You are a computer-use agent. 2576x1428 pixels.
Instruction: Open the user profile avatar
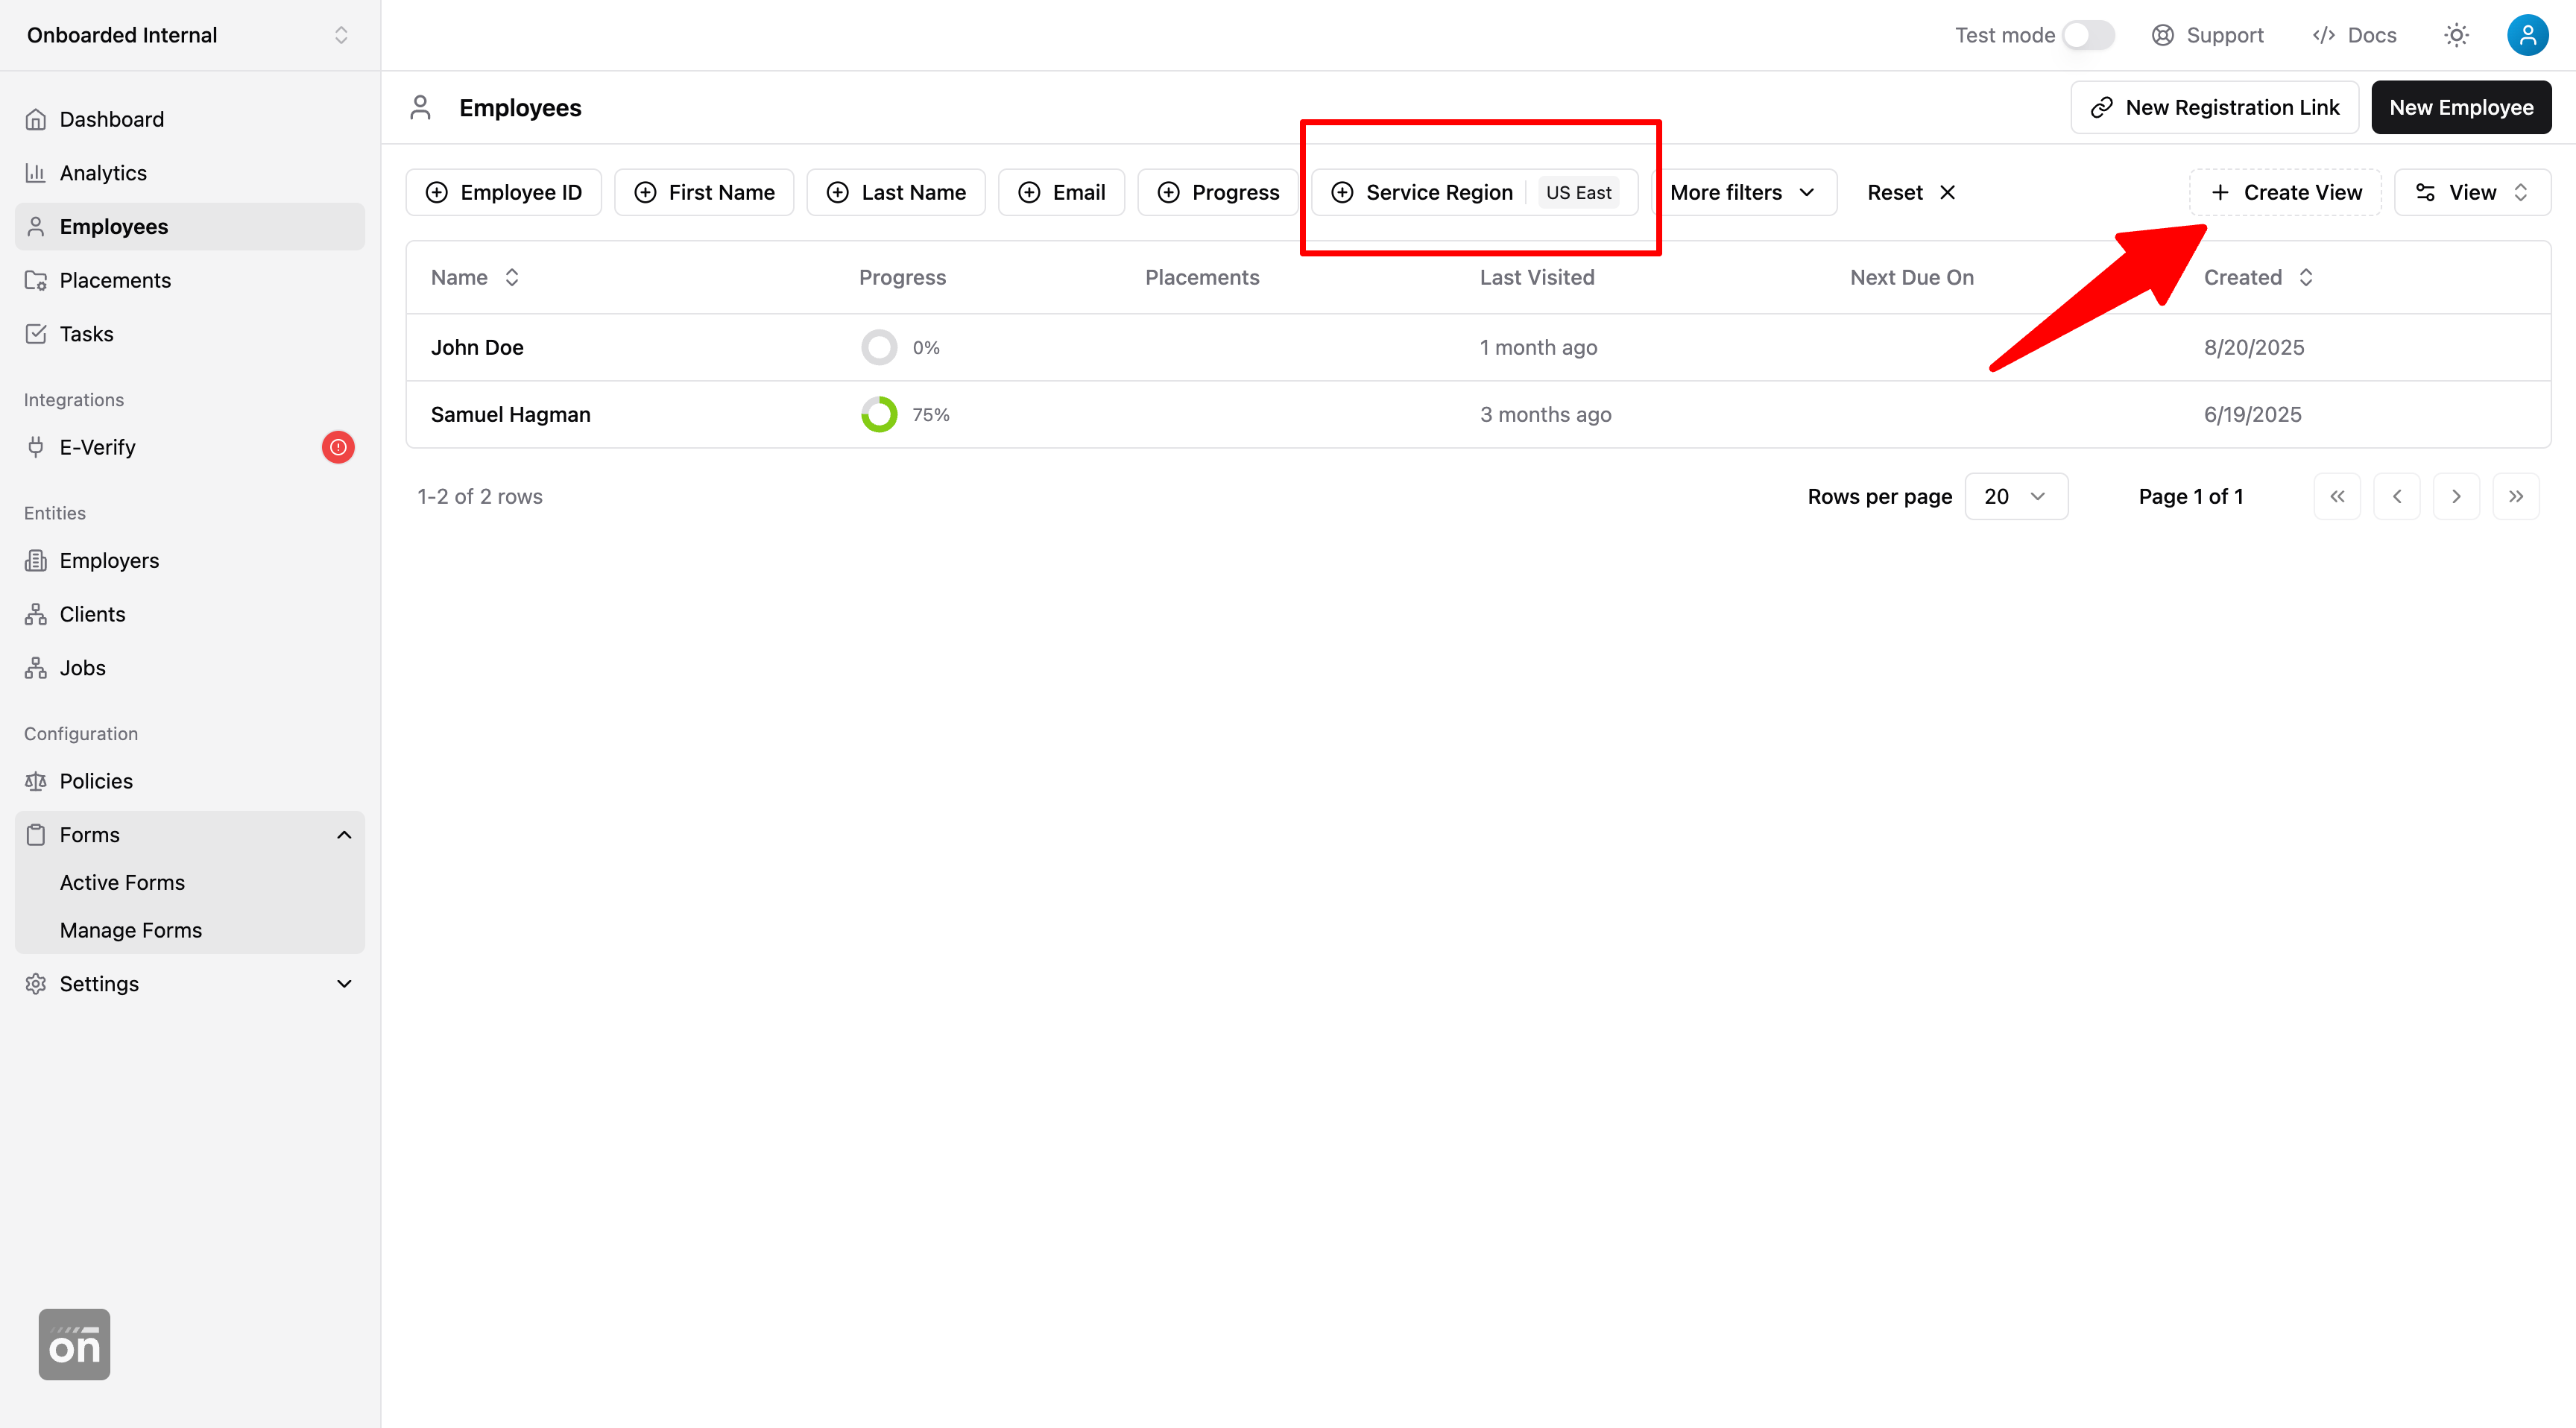(x=2527, y=35)
